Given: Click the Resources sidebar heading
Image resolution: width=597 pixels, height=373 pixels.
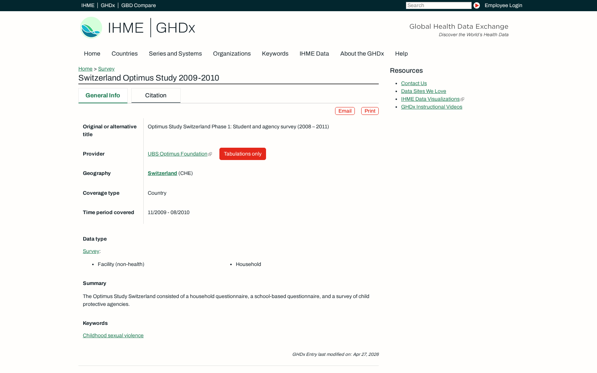Looking at the screenshot, I should click(406, 71).
